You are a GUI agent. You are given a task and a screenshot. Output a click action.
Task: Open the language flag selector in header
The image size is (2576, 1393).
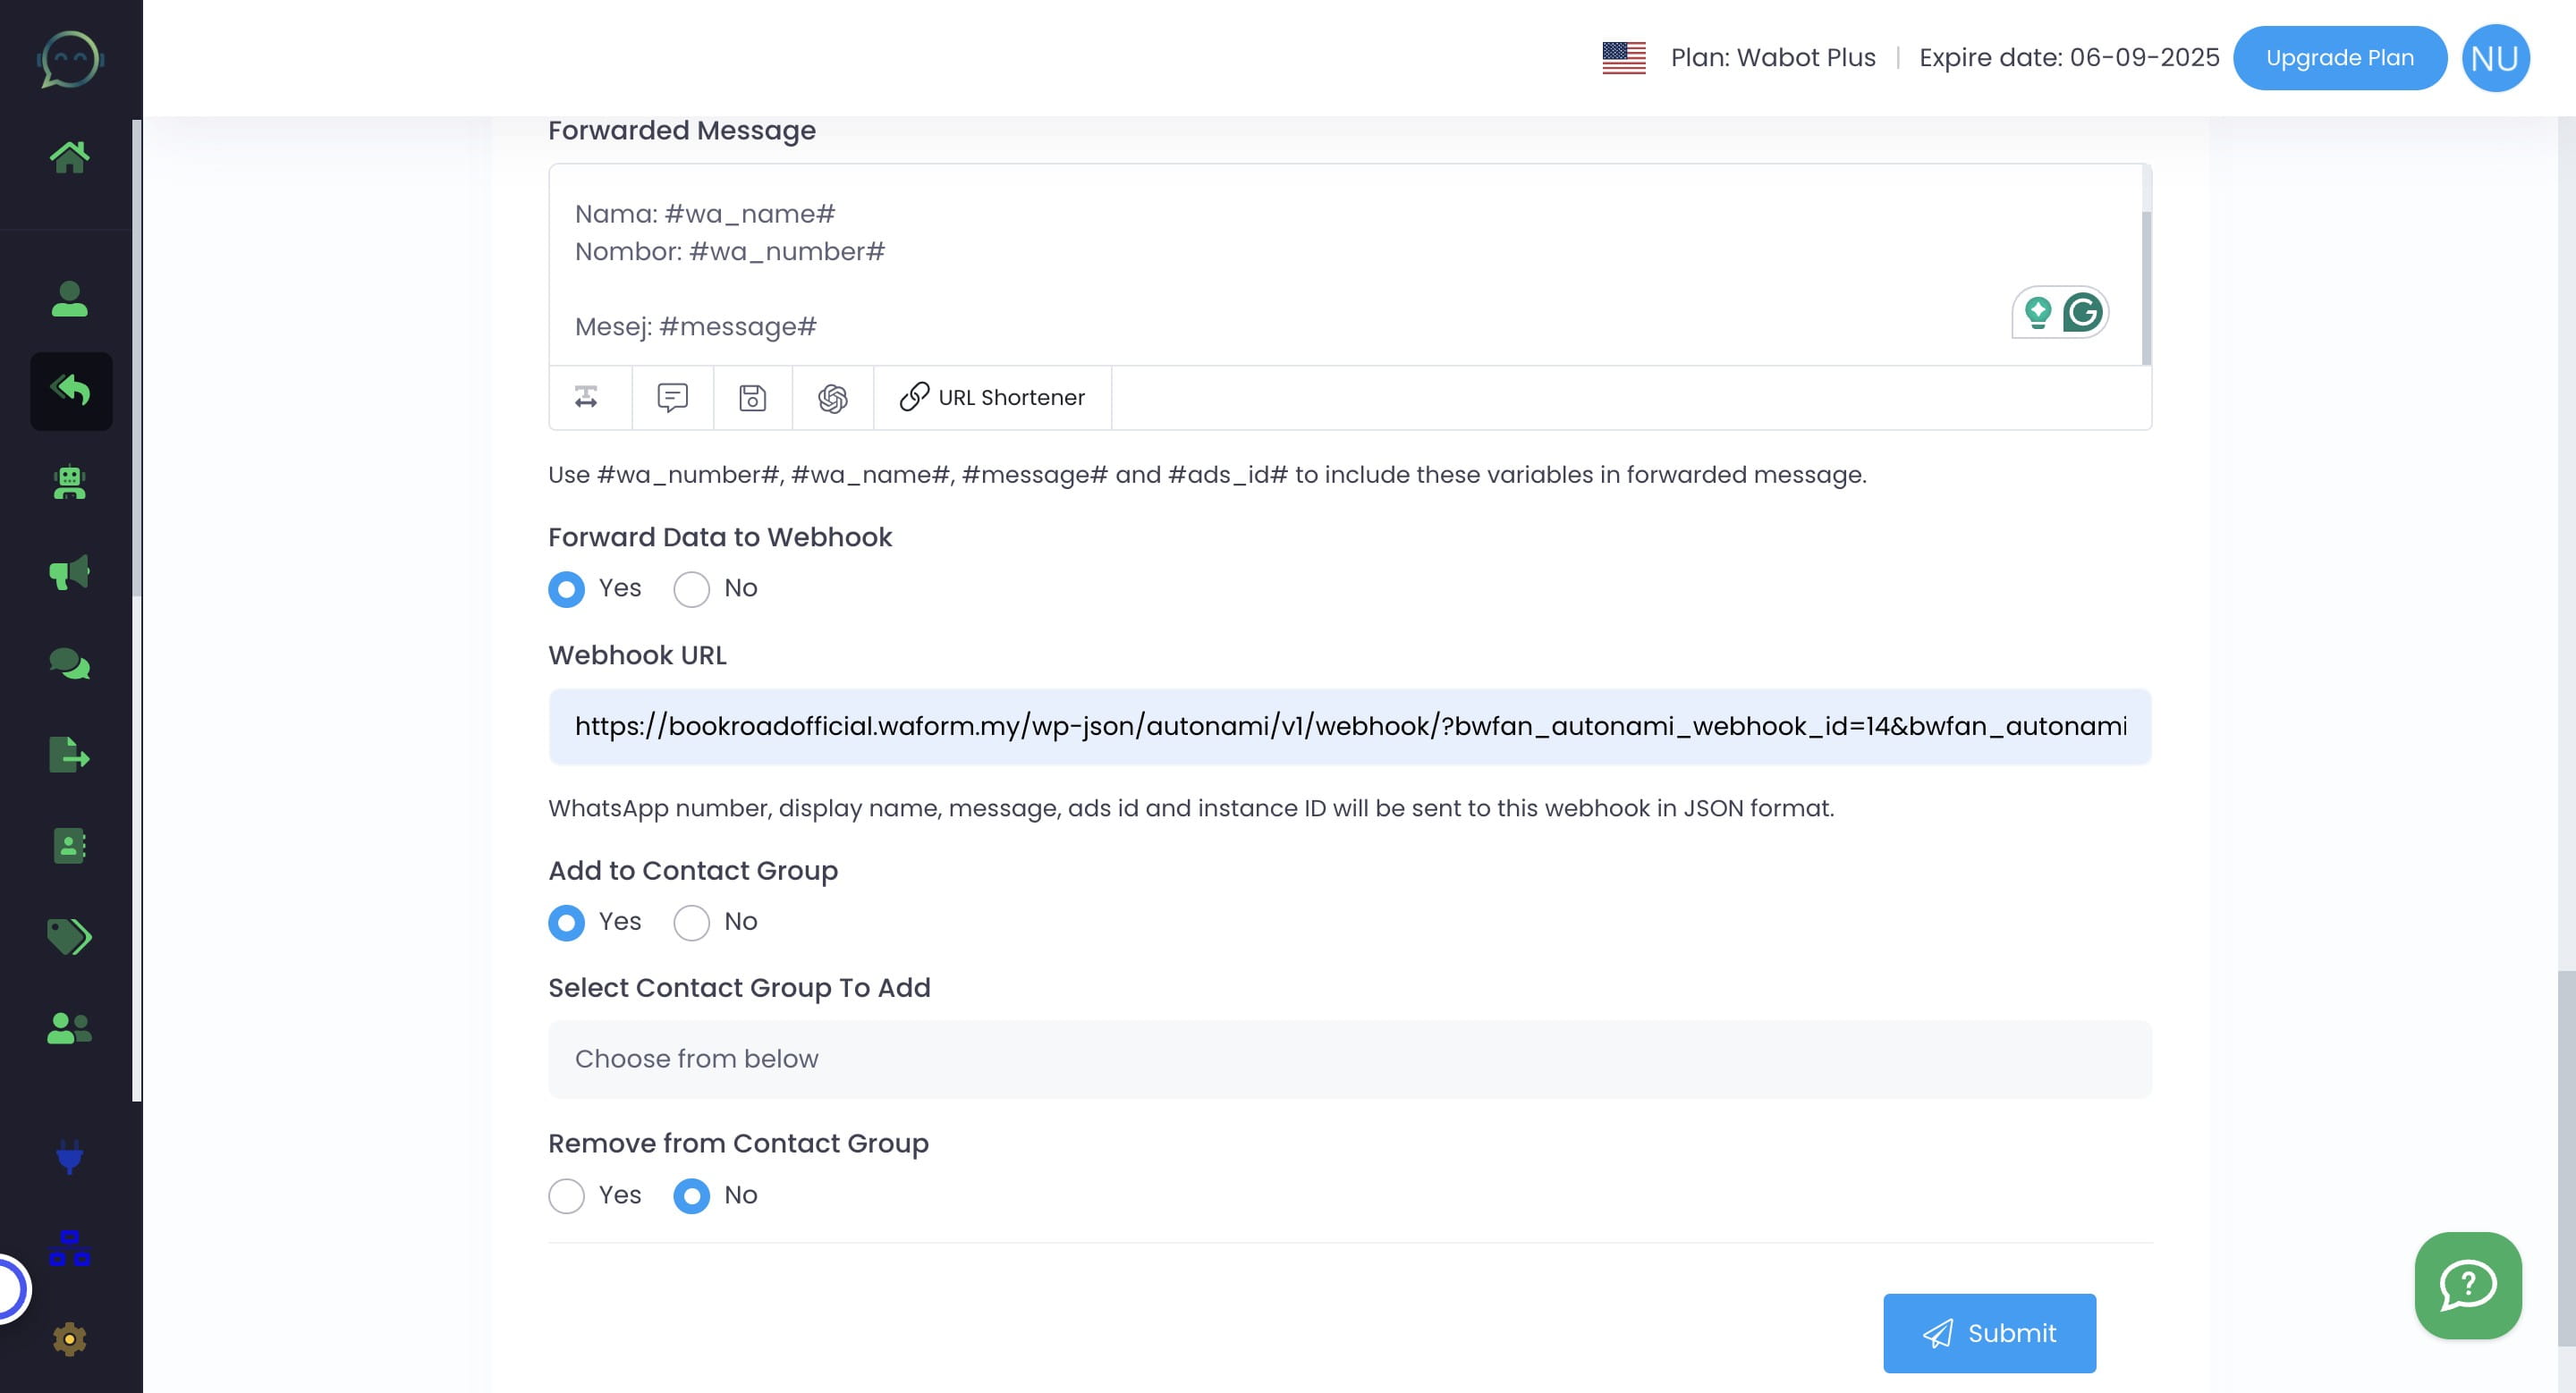pyautogui.click(x=1623, y=57)
